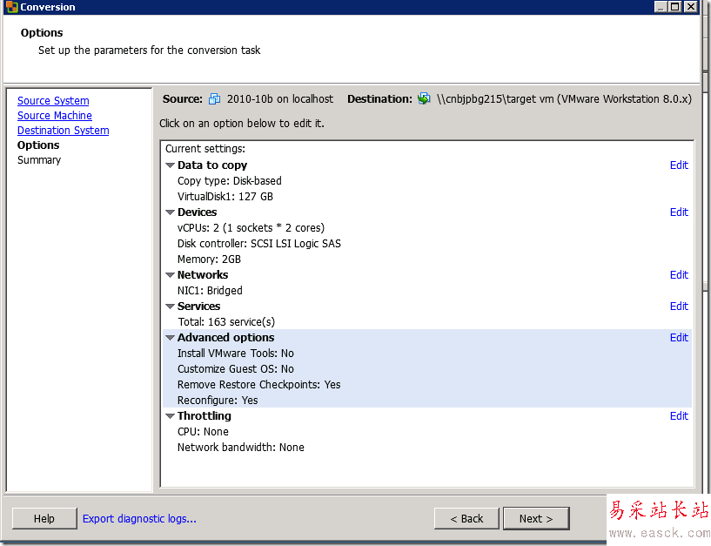Select the Advanced options heading
This screenshot has width=711, height=546.
pos(225,338)
